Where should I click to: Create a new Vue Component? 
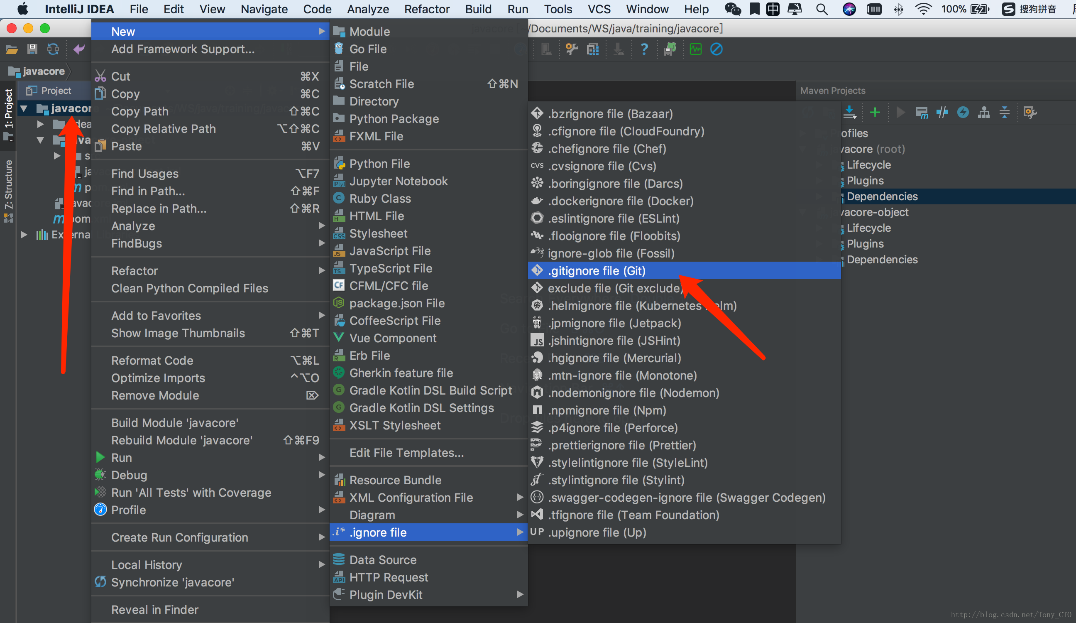pos(429,338)
